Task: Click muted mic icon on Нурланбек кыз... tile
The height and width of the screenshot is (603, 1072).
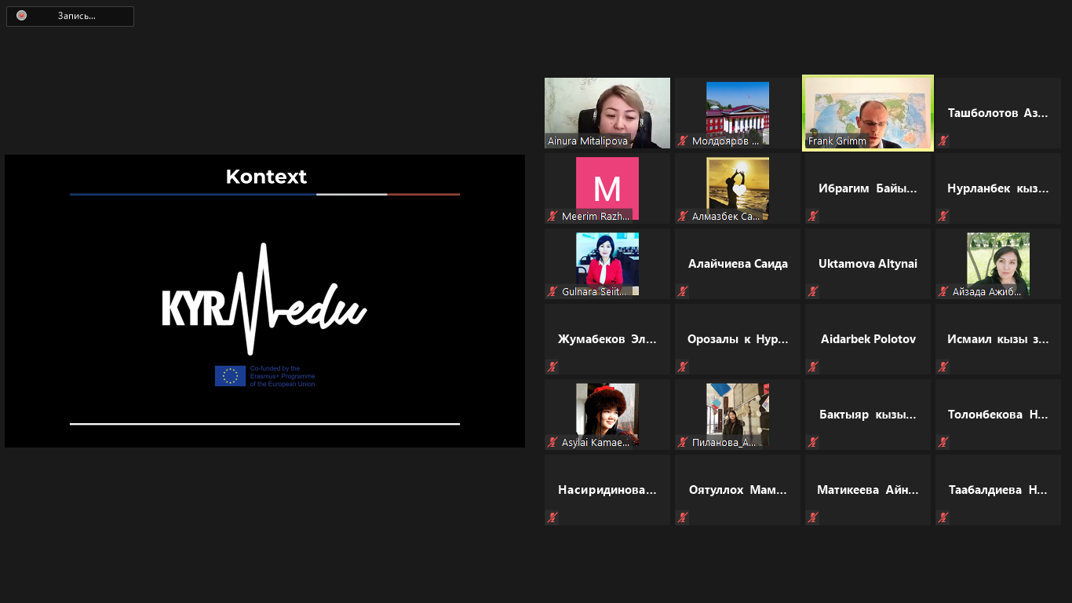Action: pyautogui.click(x=943, y=217)
